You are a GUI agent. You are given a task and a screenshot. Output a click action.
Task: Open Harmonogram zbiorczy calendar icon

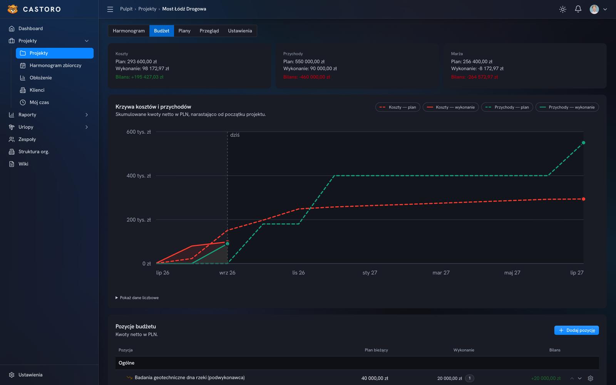tap(23, 65)
